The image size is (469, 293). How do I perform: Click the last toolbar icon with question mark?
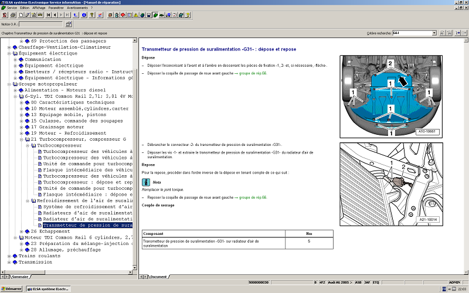[x=188, y=15]
